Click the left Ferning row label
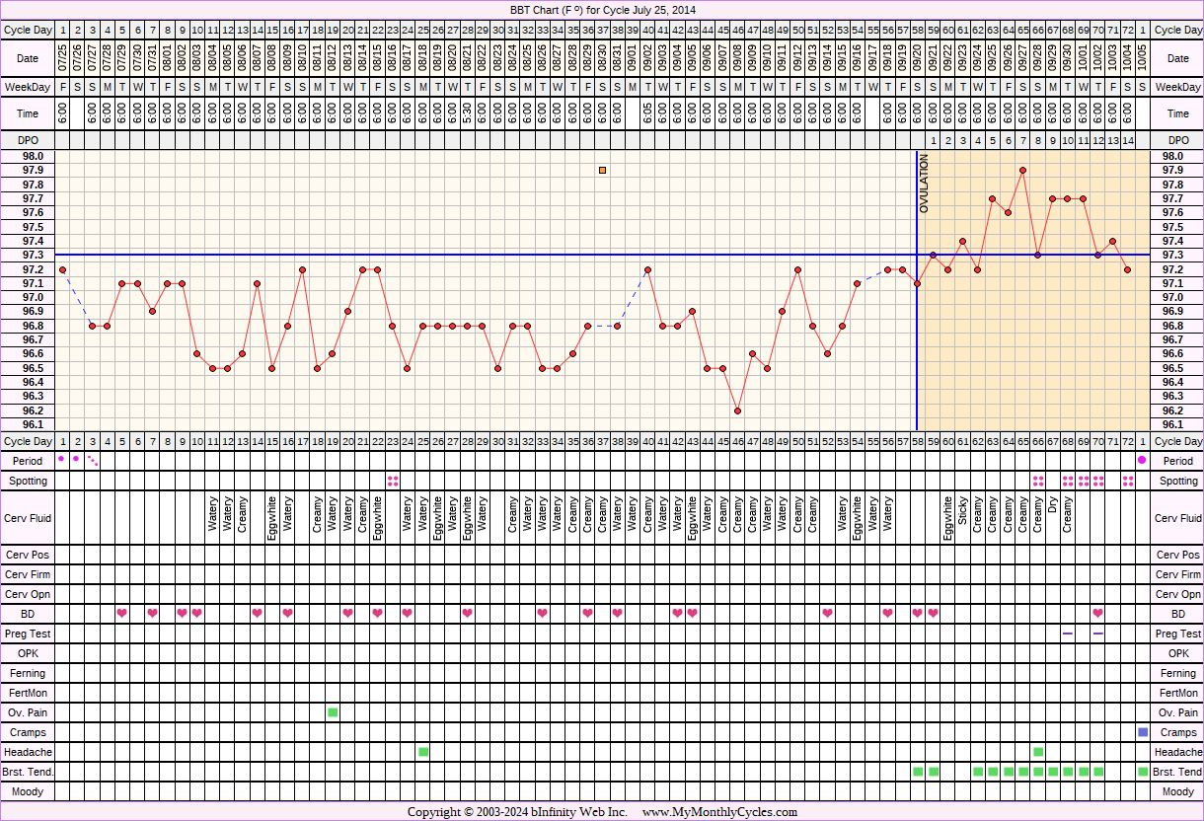 click(29, 673)
